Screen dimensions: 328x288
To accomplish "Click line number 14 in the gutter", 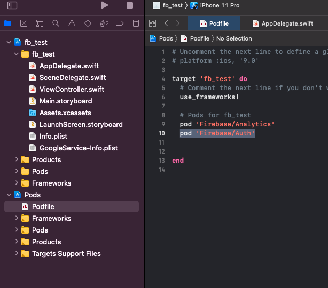I will pyautogui.click(x=161, y=170).
